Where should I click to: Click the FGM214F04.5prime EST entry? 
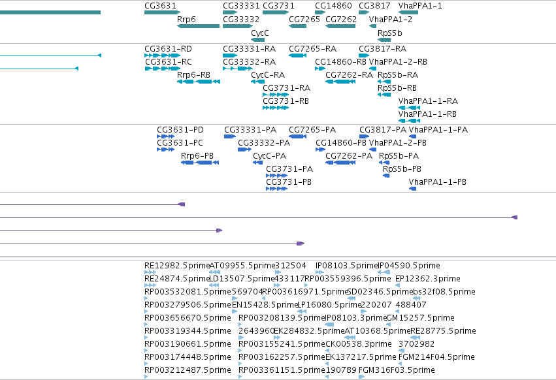(x=401, y=364)
